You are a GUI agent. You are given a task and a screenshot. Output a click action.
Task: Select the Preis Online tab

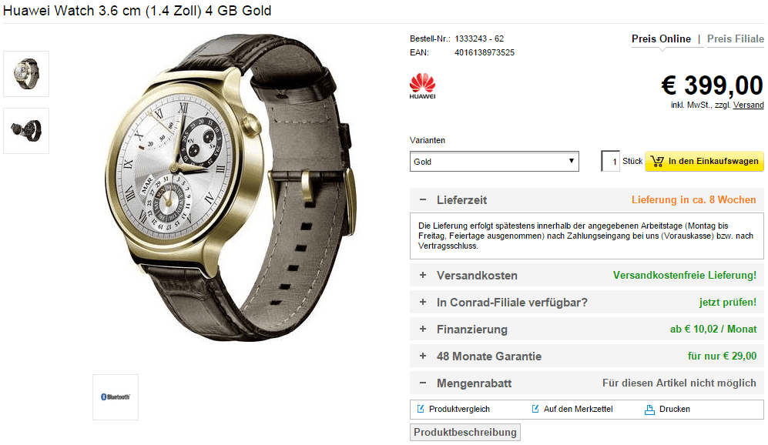(661, 39)
